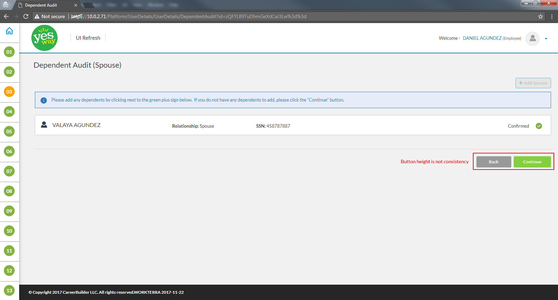Navigate to step 13 circle

(x=9, y=291)
